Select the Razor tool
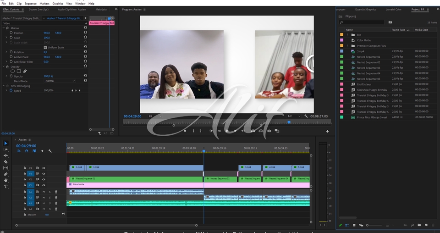This screenshot has height=233, width=440. pos(5,162)
